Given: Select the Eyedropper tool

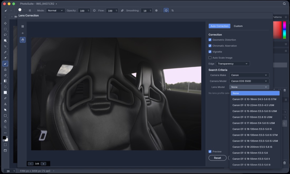Looking at the screenshot, I should tap(5, 52).
